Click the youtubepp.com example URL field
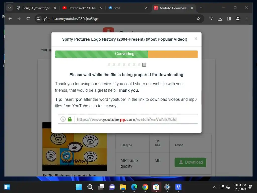The height and width of the screenshot is (193, 257). click(x=128, y=119)
